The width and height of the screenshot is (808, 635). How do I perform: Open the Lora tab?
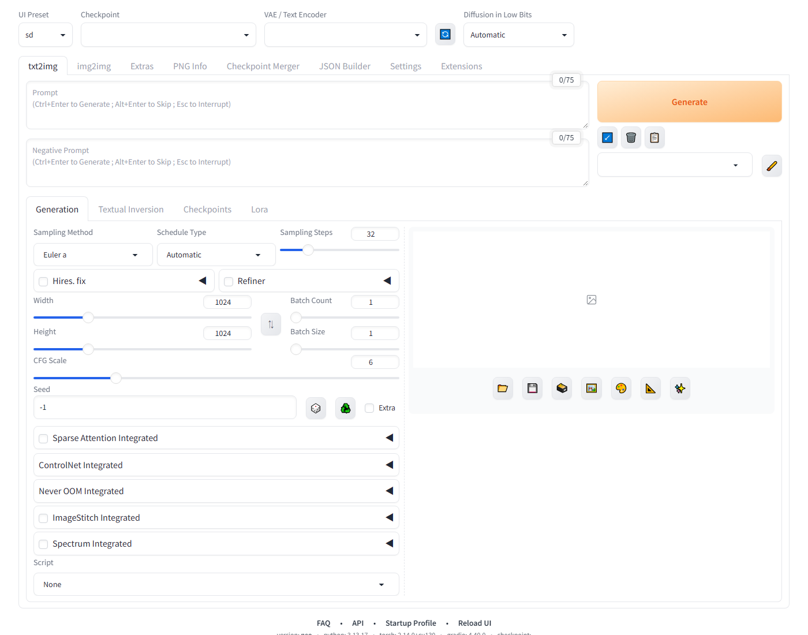pos(259,210)
